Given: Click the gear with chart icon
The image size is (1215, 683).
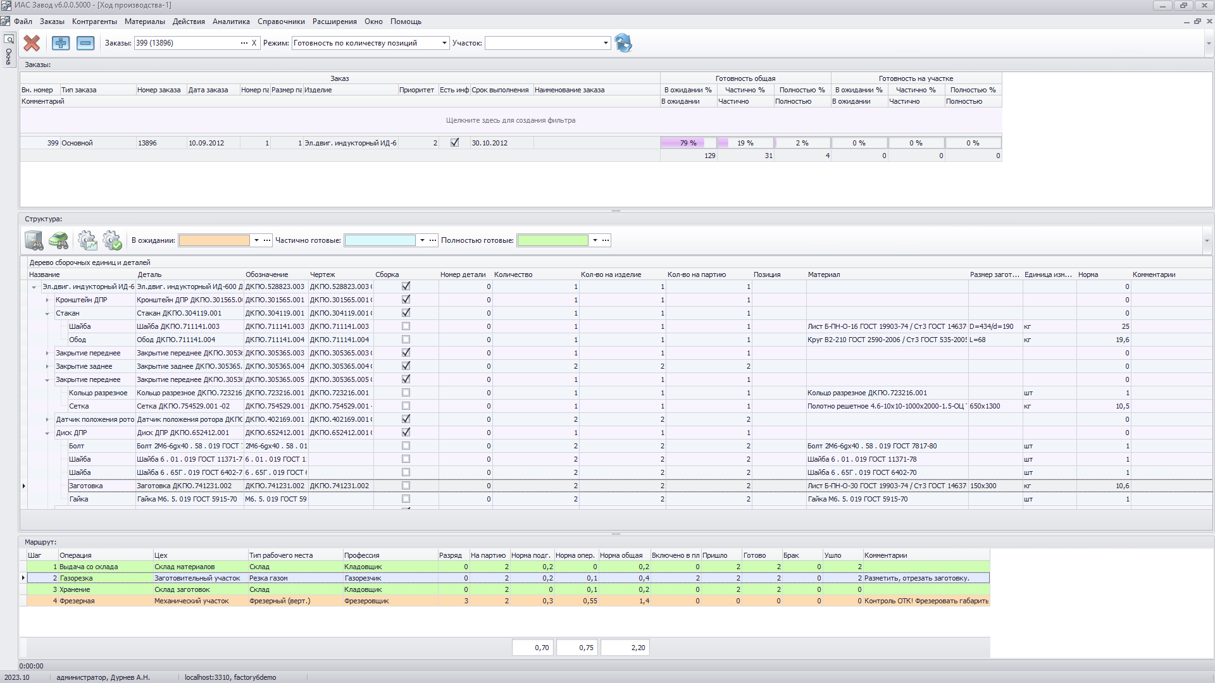Looking at the screenshot, I should tap(87, 240).
